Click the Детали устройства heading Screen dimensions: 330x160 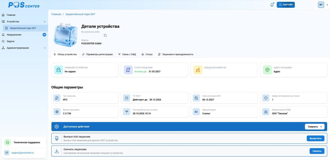click(x=100, y=26)
